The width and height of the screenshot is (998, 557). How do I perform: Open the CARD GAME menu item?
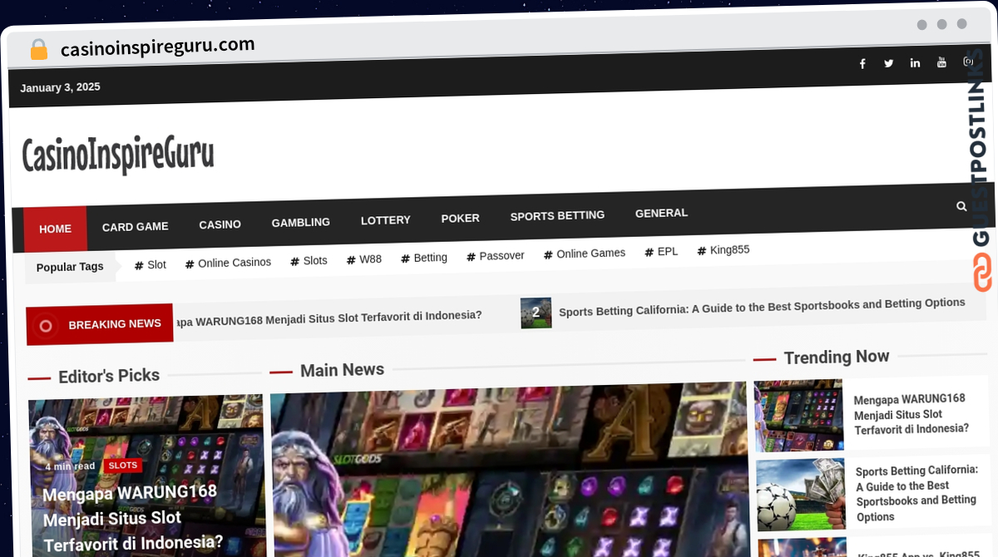coord(136,226)
